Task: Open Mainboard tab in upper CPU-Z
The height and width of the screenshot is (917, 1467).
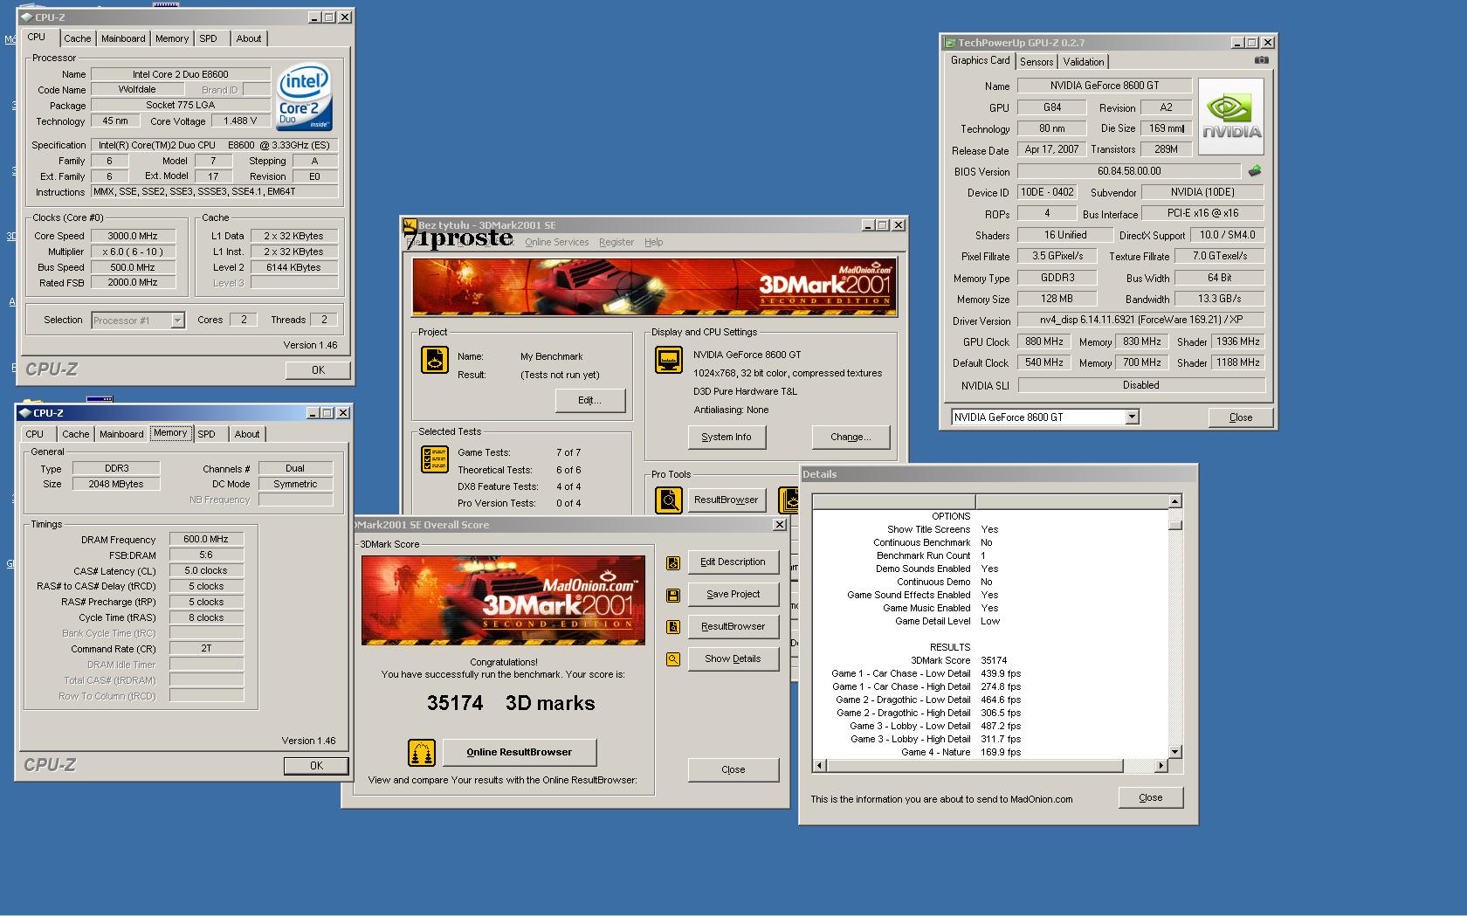Action: click(123, 38)
